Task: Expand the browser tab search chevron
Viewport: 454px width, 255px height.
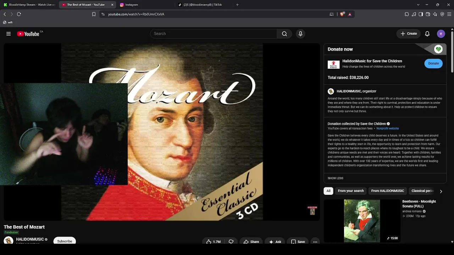Action: [x=418, y=5]
